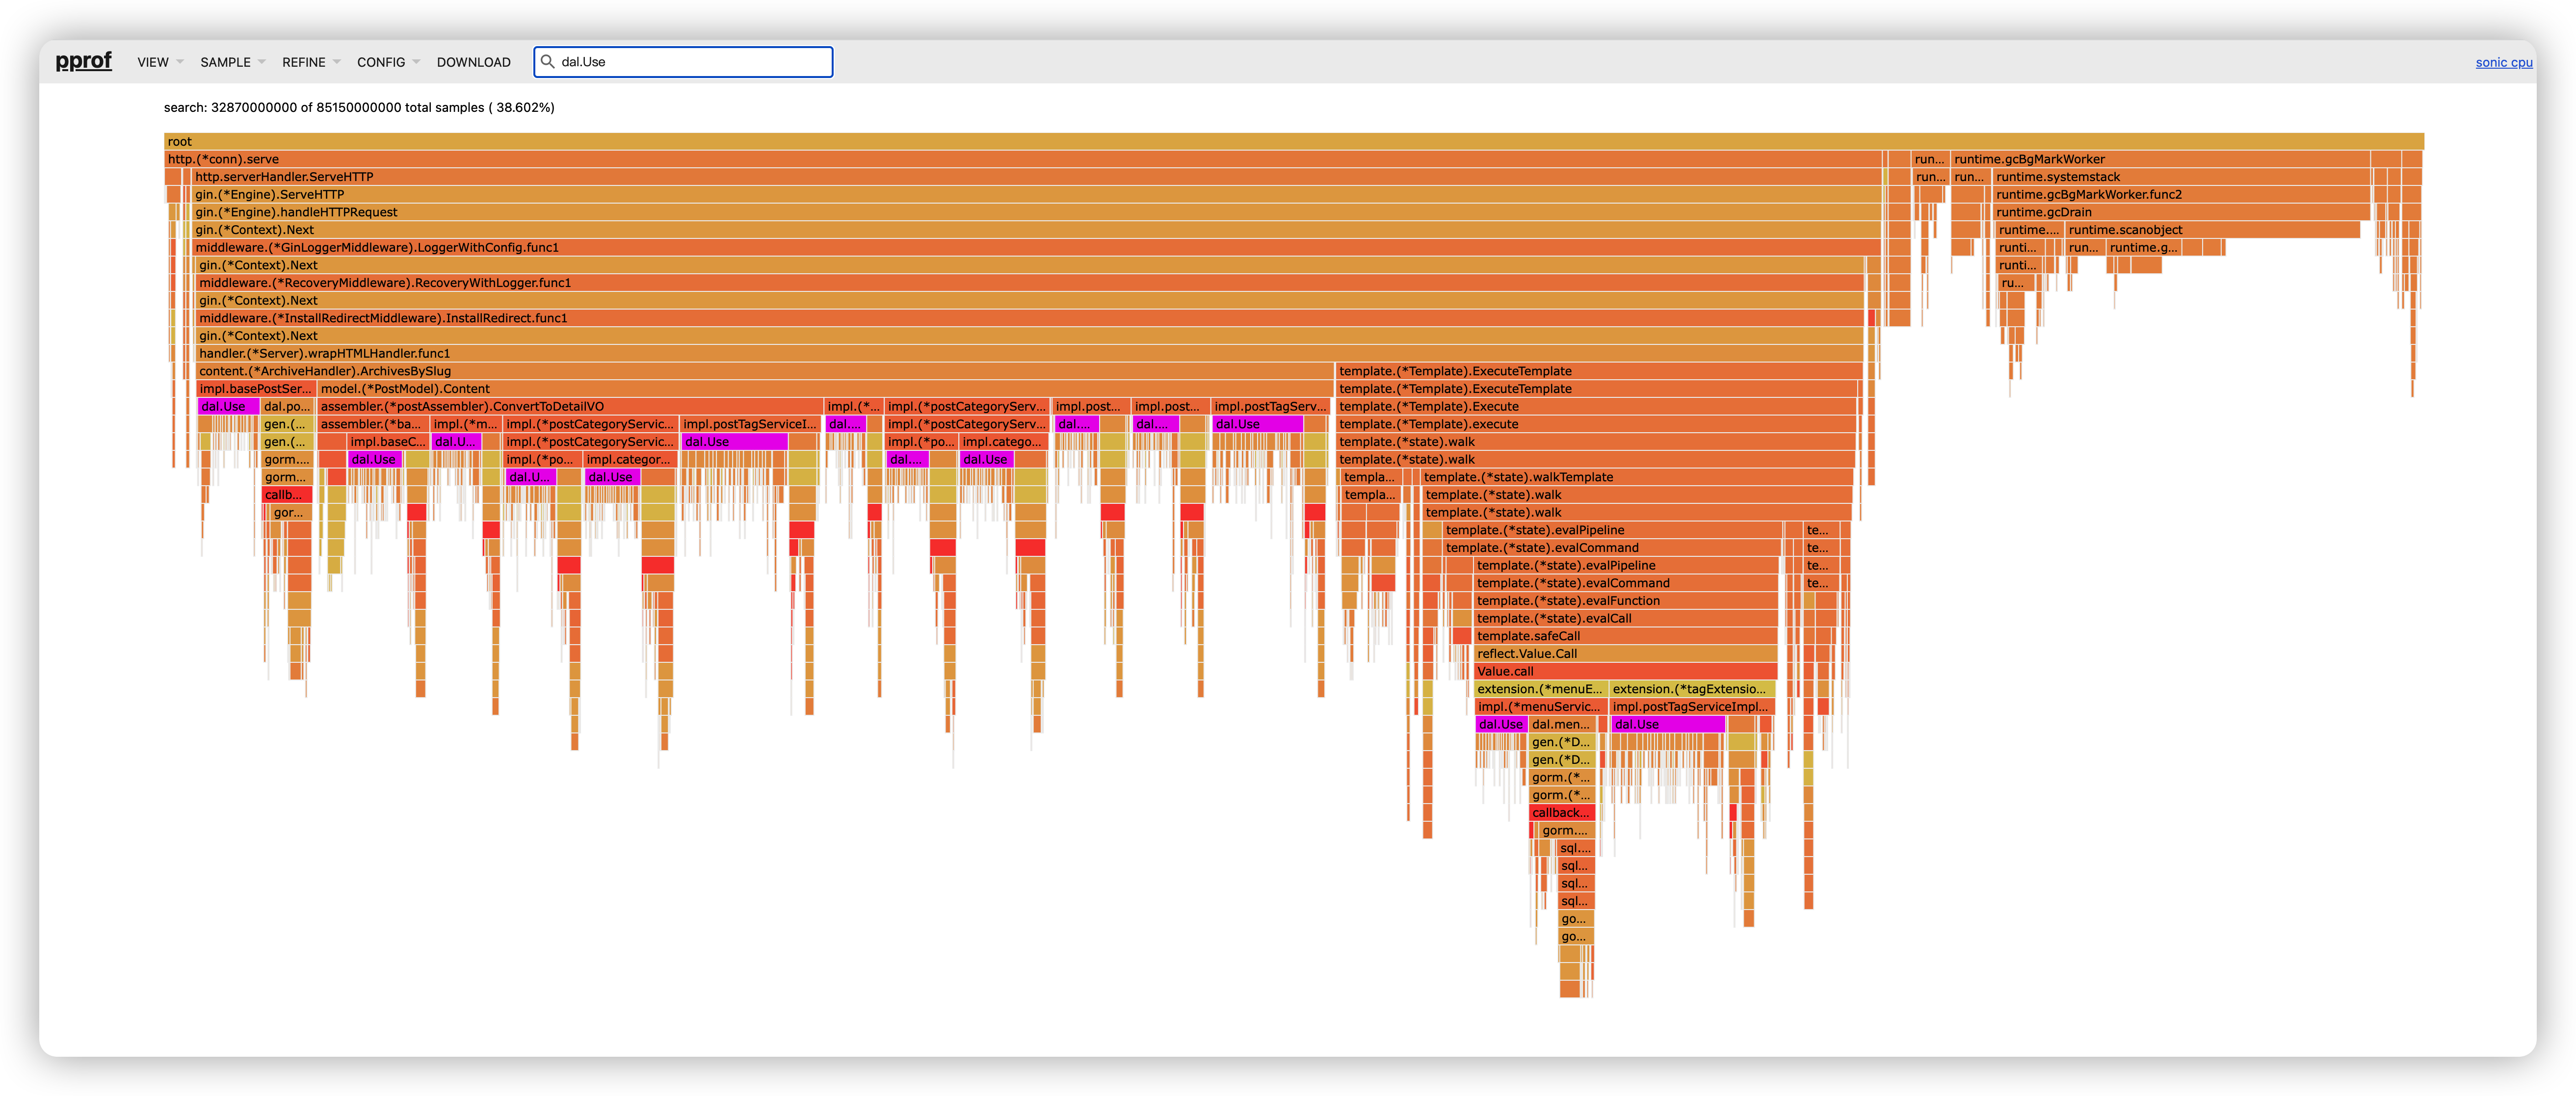Select content.(*ArchiveHandler).ArchivesBySlug frame
The image size is (2576, 1096).
pyautogui.click(x=765, y=371)
